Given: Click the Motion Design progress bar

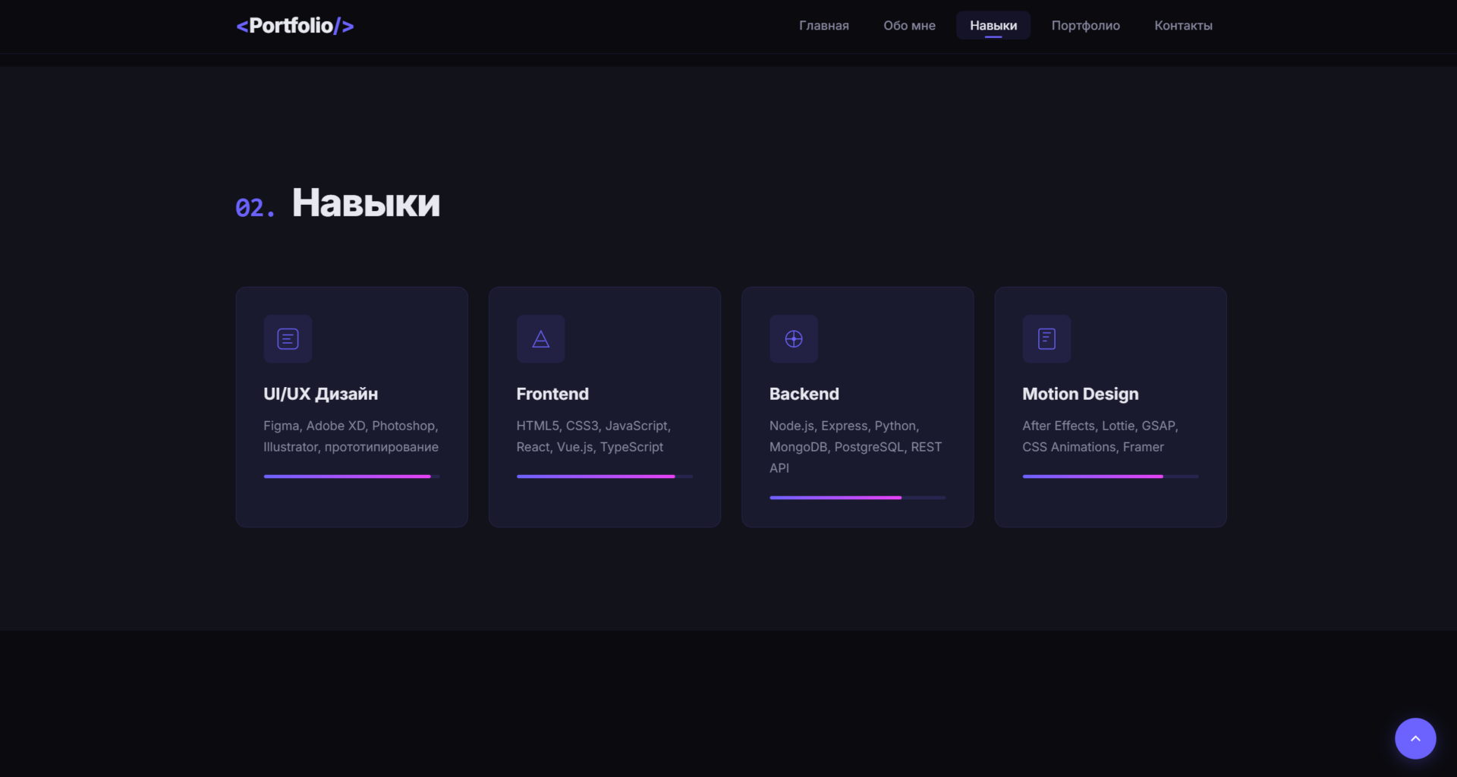Looking at the screenshot, I should pos(1110,477).
